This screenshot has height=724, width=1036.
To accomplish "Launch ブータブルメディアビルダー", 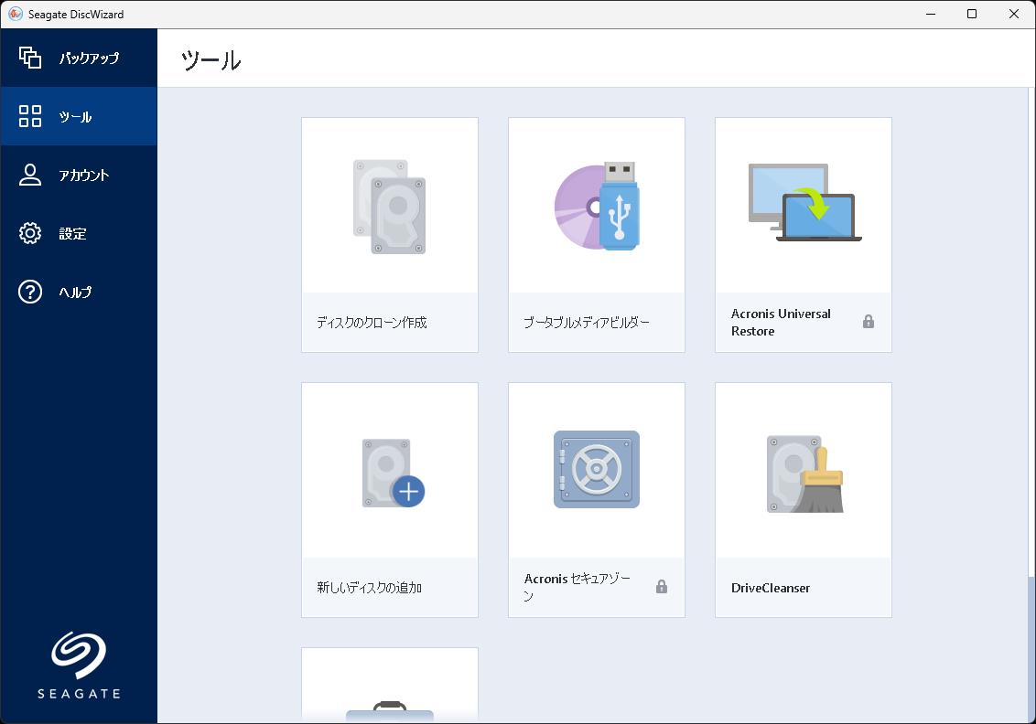I will [596, 233].
